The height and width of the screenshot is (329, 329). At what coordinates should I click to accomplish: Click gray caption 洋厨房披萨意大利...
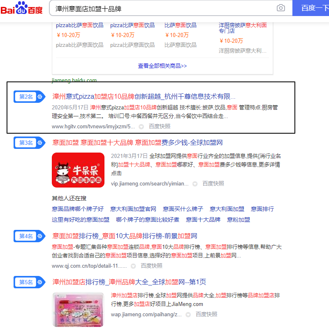click(x=243, y=51)
